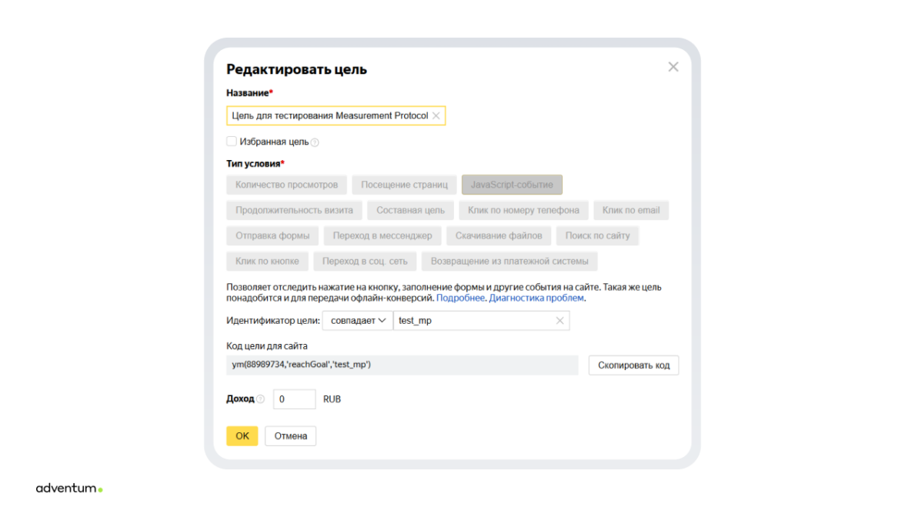Clear the test_mp identifier field
Image resolution: width=905 pixels, height=507 pixels.
click(559, 321)
